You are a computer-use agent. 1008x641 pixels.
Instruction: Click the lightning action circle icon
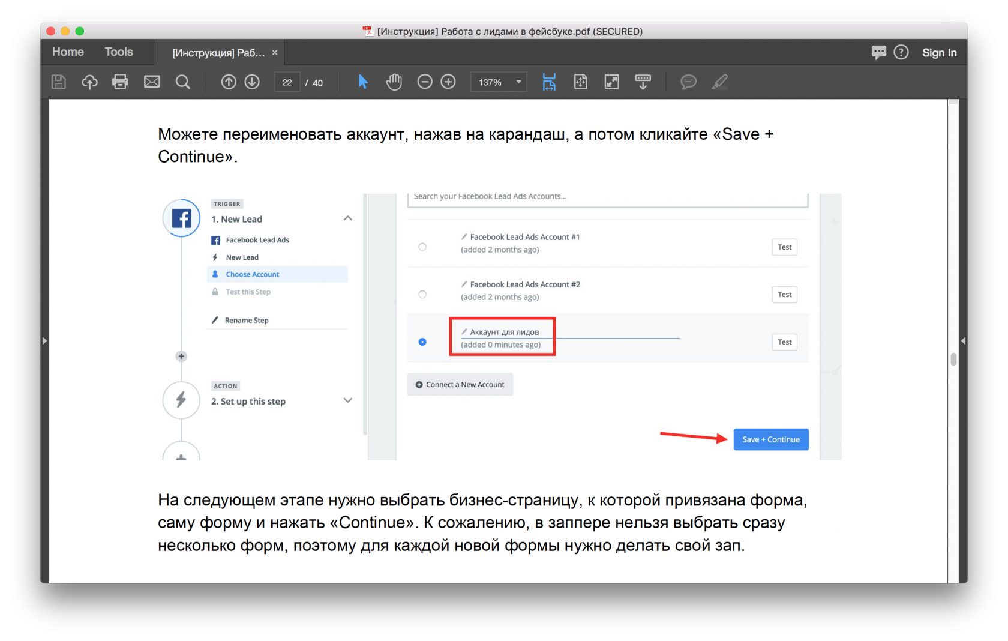coord(181,400)
